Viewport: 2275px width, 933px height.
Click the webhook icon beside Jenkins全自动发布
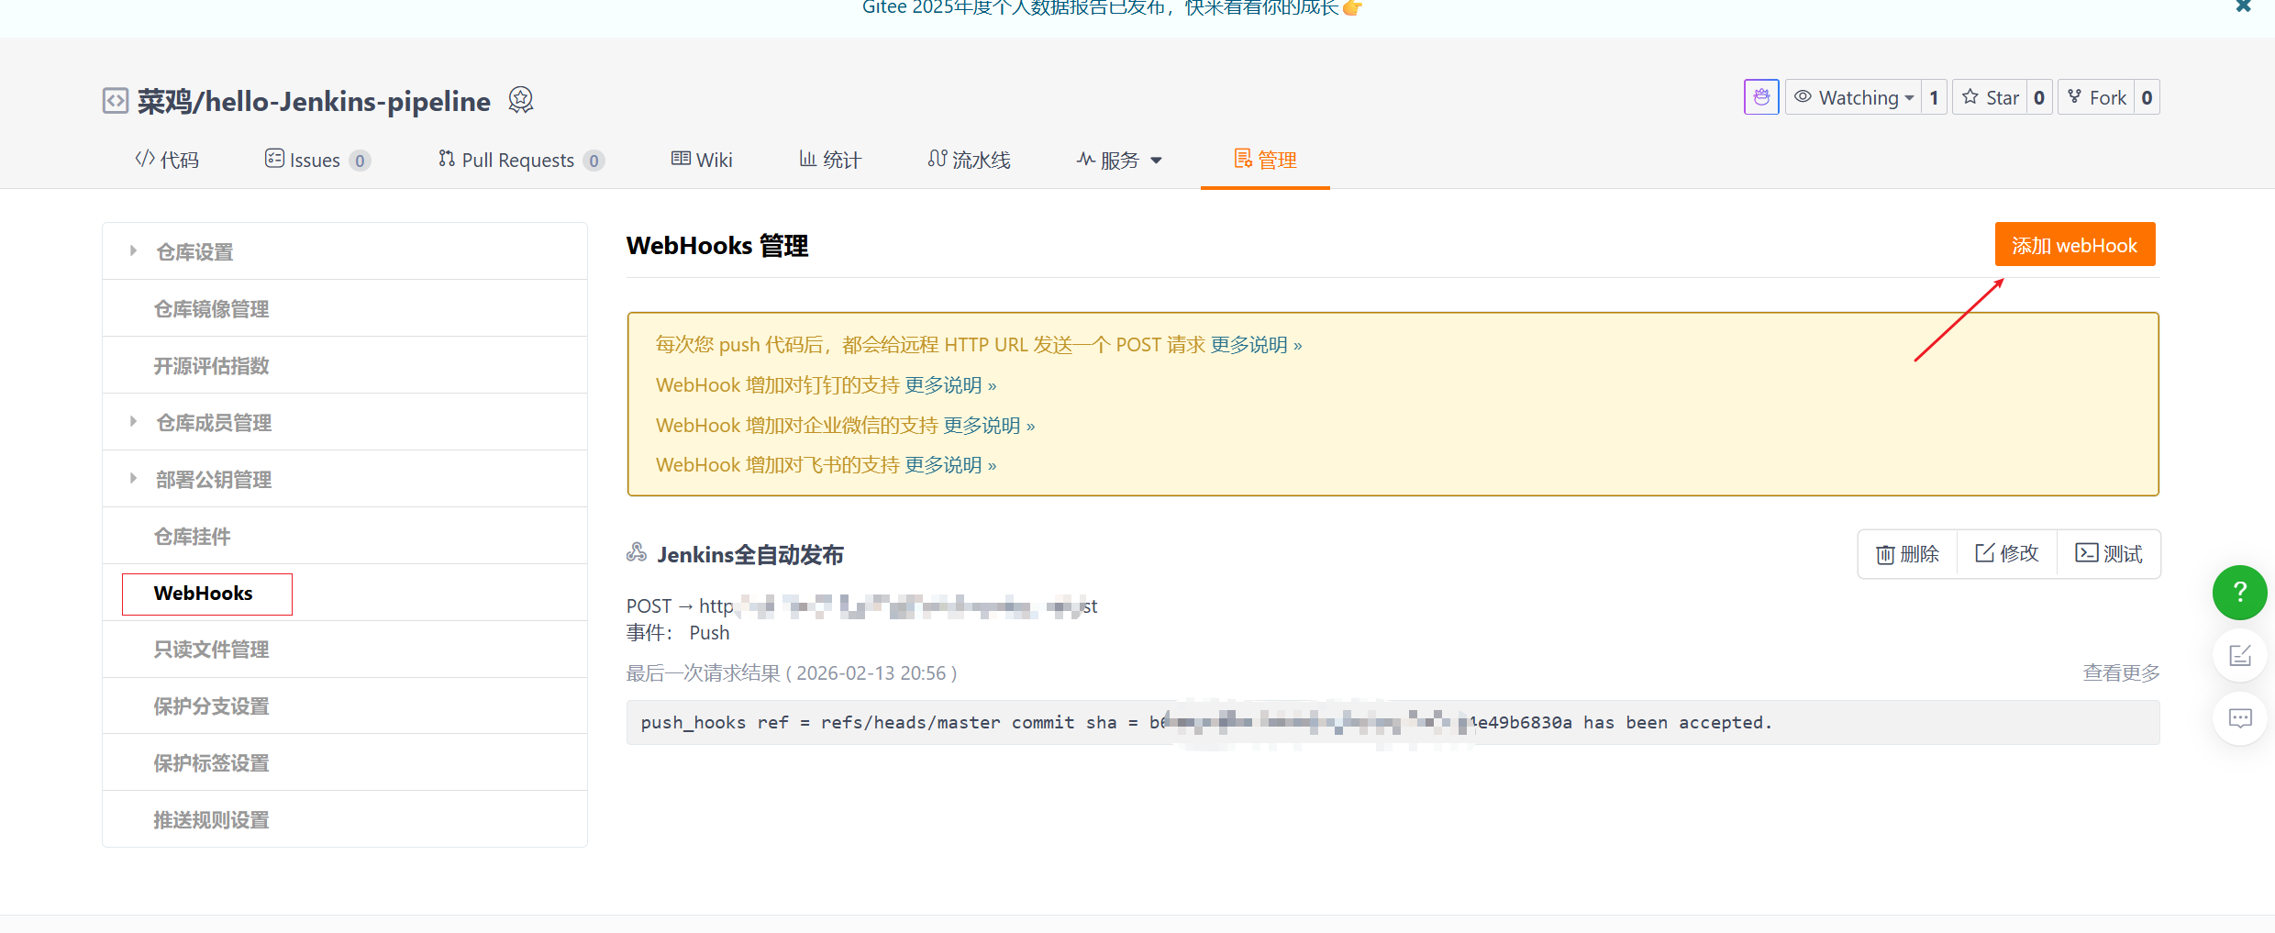[x=637, y=552]
